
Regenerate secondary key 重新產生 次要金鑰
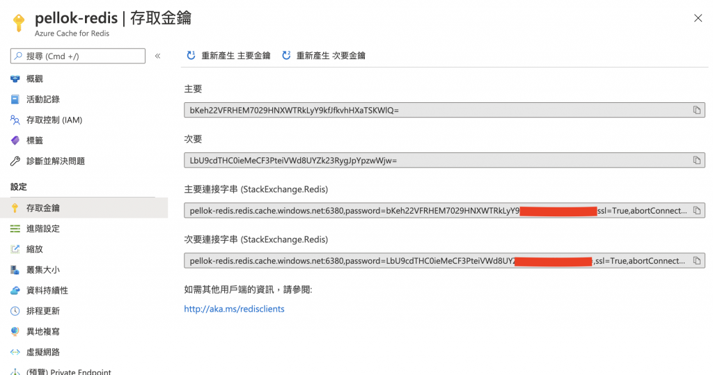coord(323,56)
